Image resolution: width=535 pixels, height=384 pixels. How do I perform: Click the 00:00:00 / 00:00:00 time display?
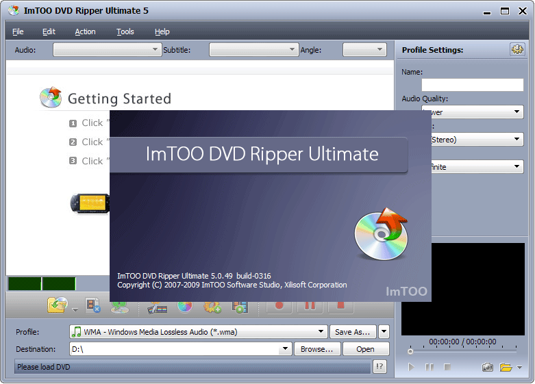tap(462, 342)
